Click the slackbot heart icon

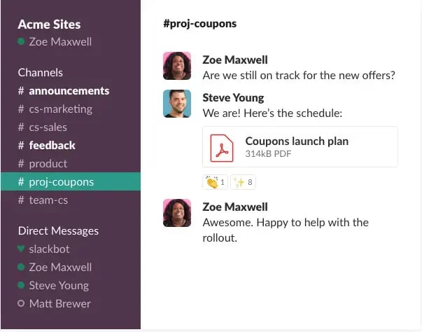click(x=21, y=249)
